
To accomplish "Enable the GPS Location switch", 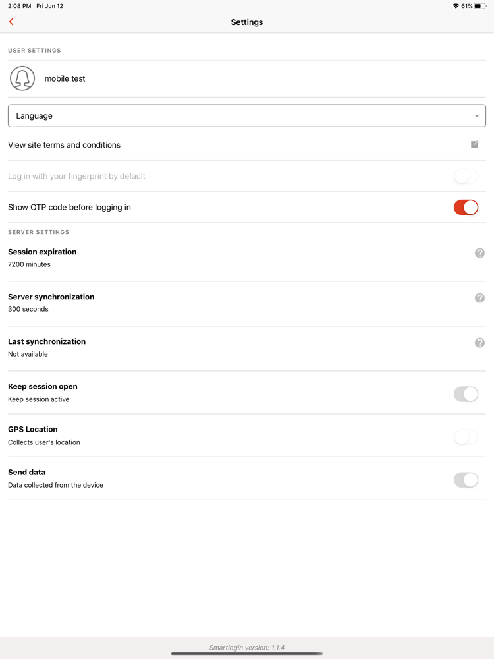I will pos(466,437).
